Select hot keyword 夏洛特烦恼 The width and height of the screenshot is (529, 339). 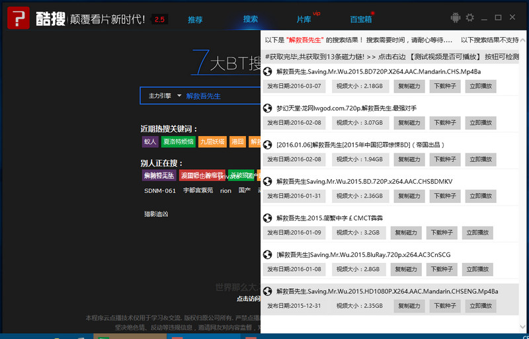click(x=178, y=141)
